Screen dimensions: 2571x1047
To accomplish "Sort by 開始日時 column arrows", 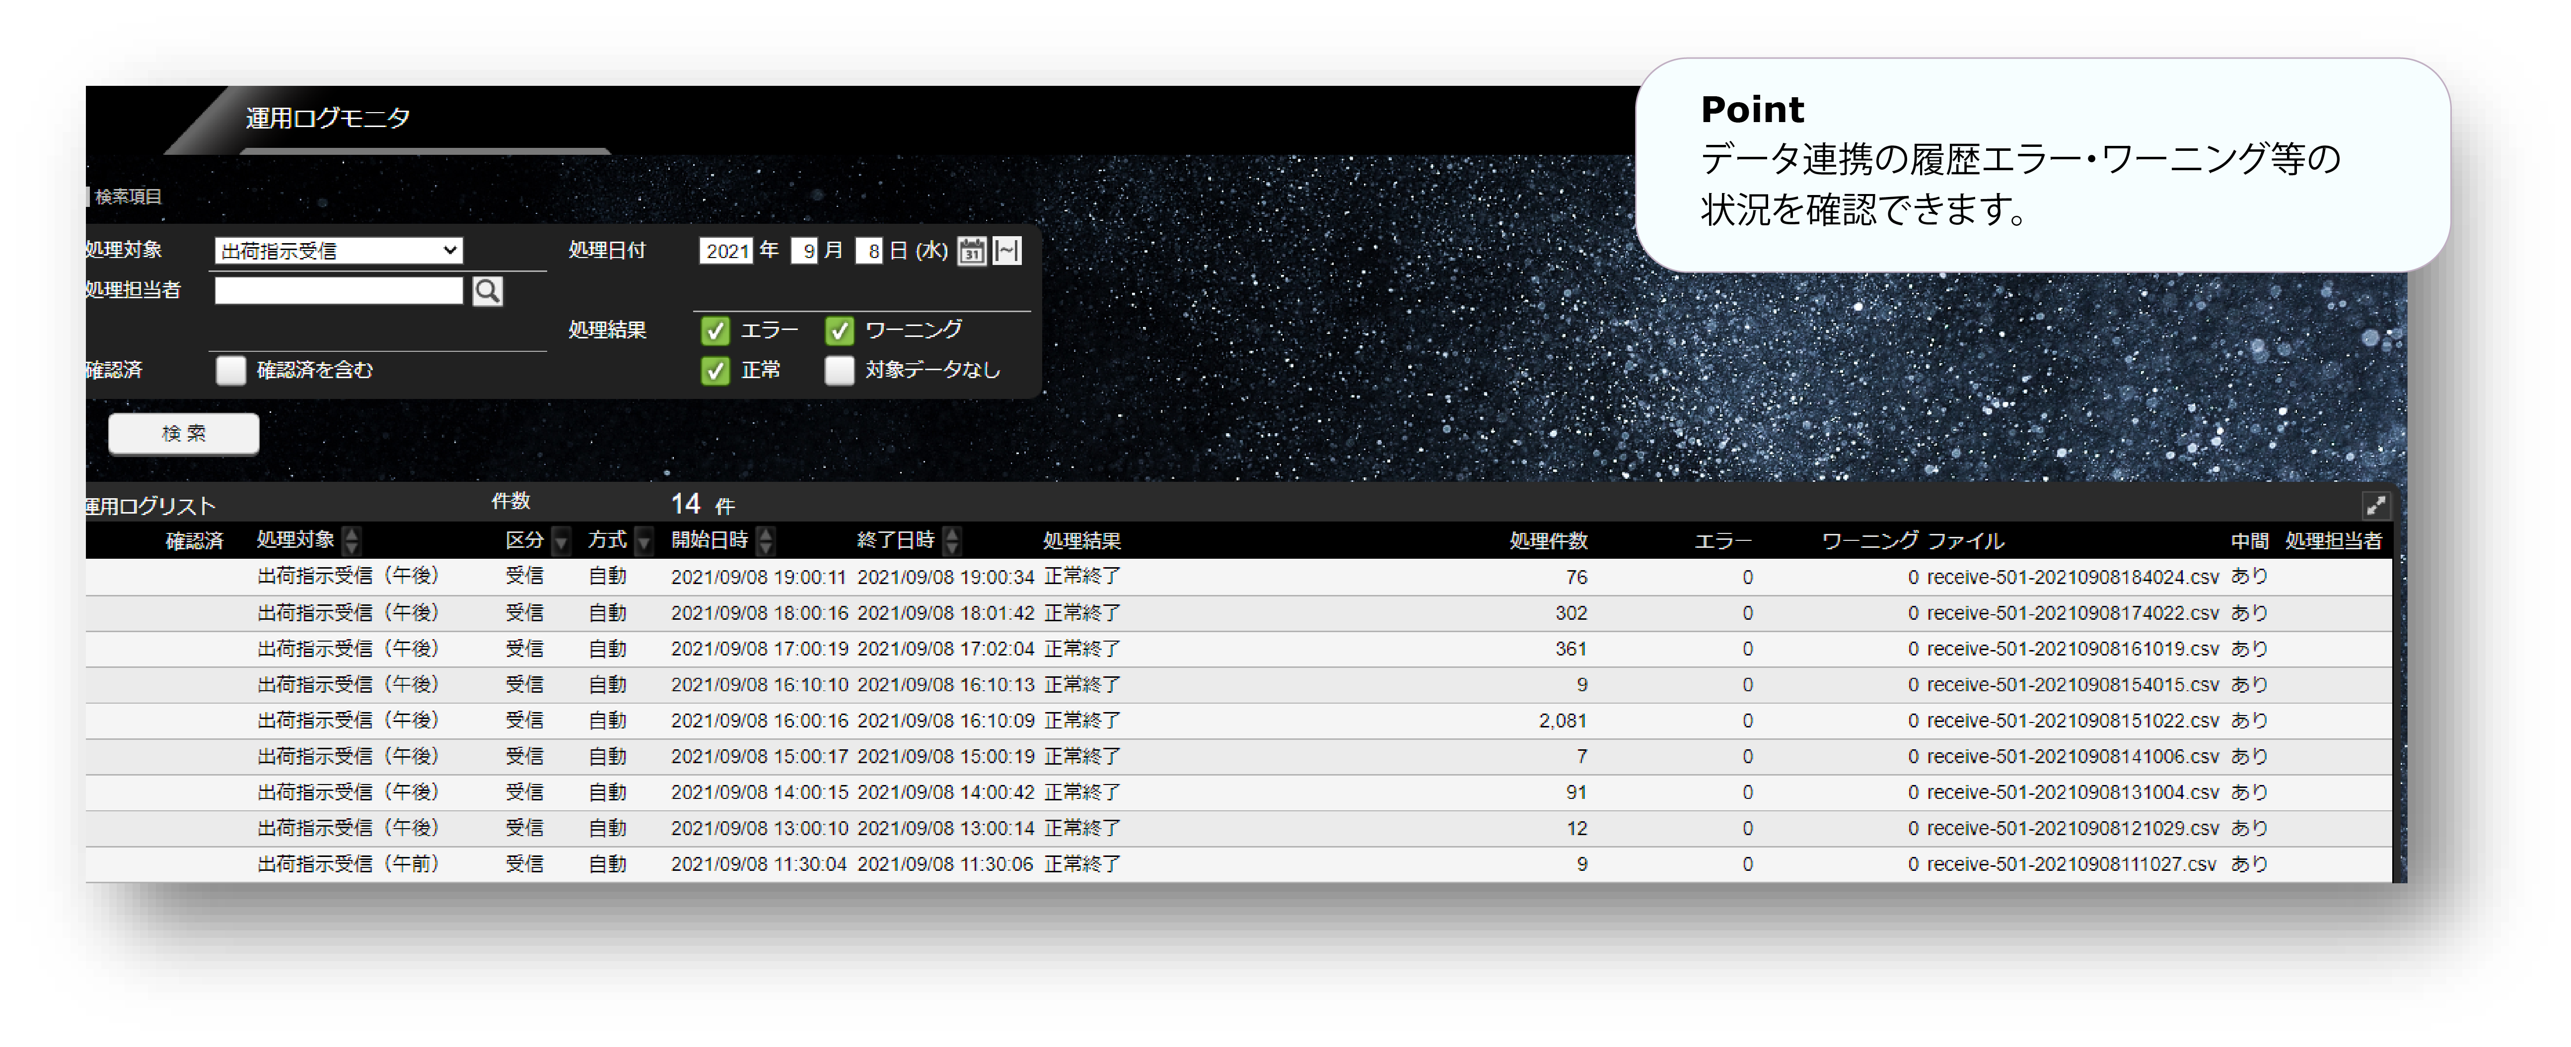I will (766, 540).
